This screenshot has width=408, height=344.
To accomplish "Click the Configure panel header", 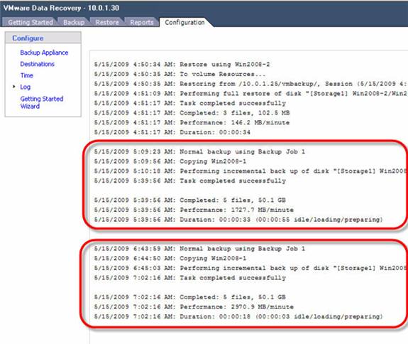I will [x=43, y=38].
